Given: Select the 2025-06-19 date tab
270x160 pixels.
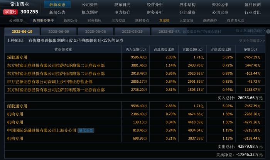Looking at the screenshot, I should pyautogui.click(x=22, y=32).
